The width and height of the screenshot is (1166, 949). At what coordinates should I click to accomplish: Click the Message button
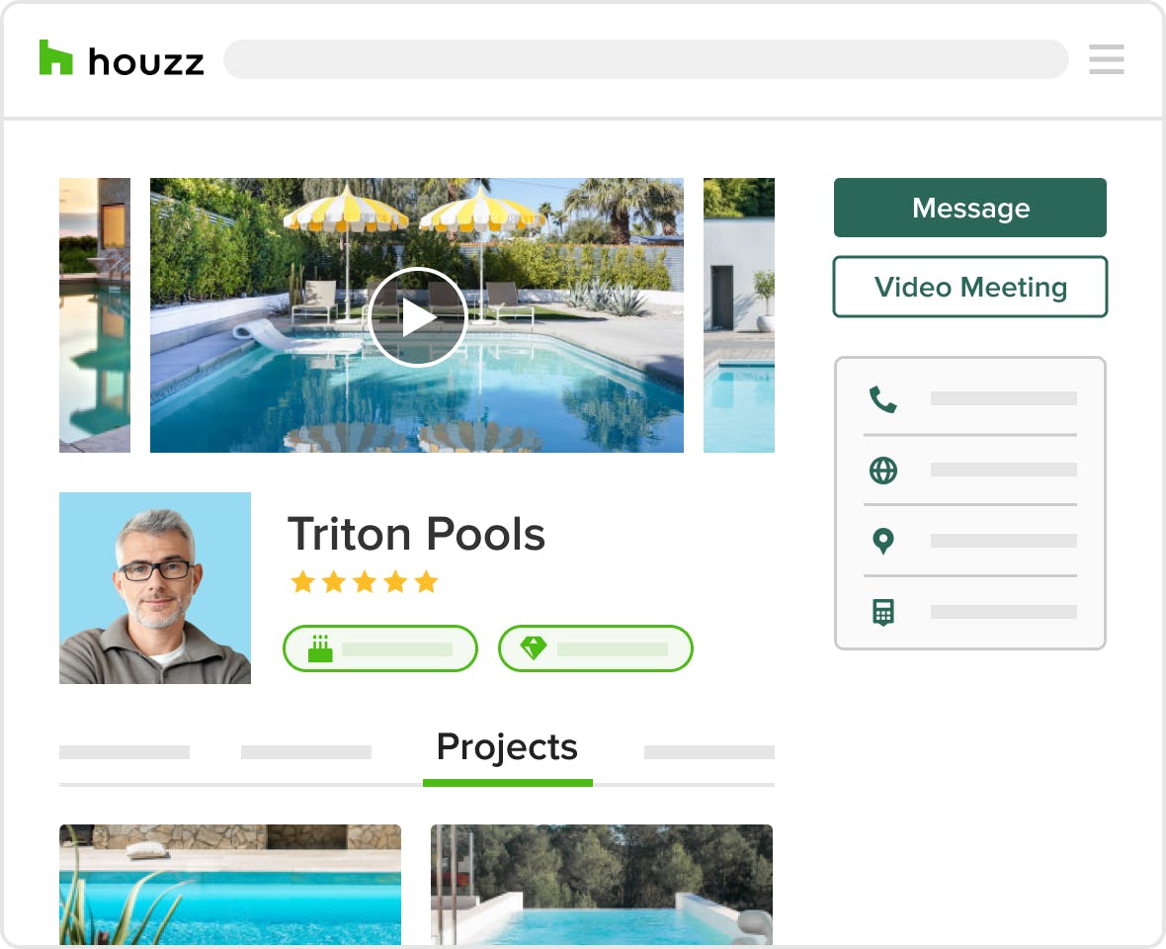(969, 208)
